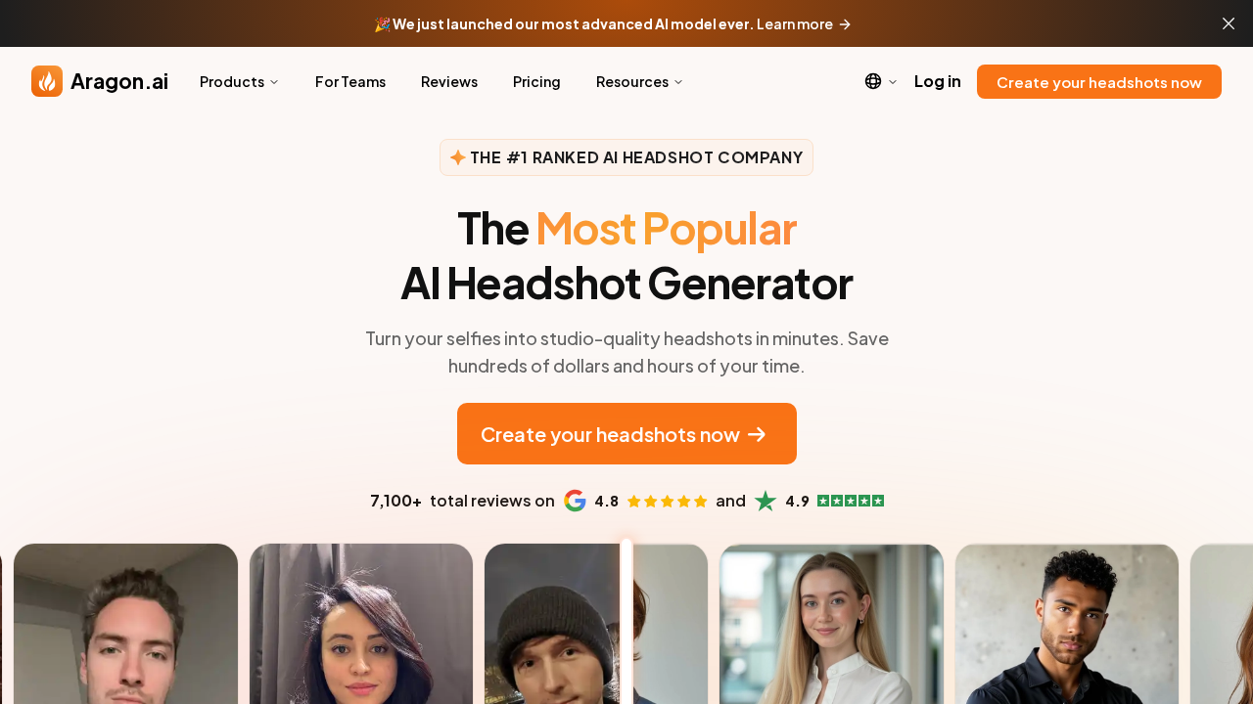Go to the Reviews menu item

(449, 81)
